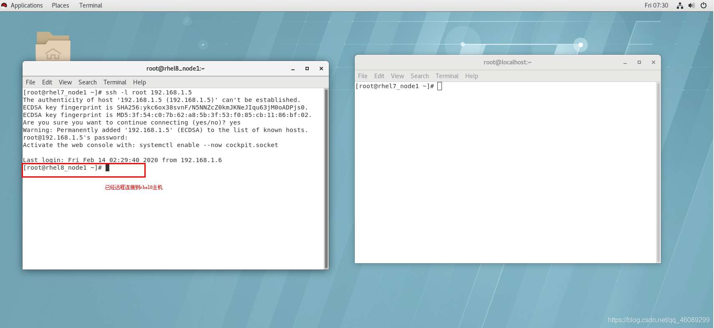
Task: Click the [root@rhel8_node1 ~]# prompt
Action: [63, 168]
